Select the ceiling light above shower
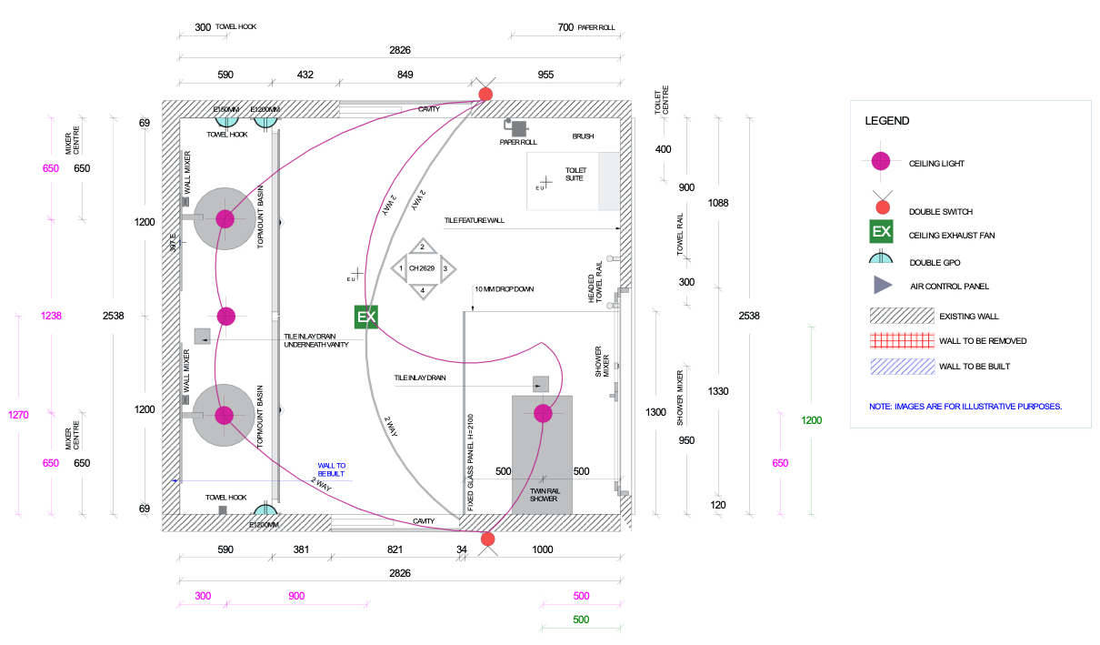 point(543,413)
